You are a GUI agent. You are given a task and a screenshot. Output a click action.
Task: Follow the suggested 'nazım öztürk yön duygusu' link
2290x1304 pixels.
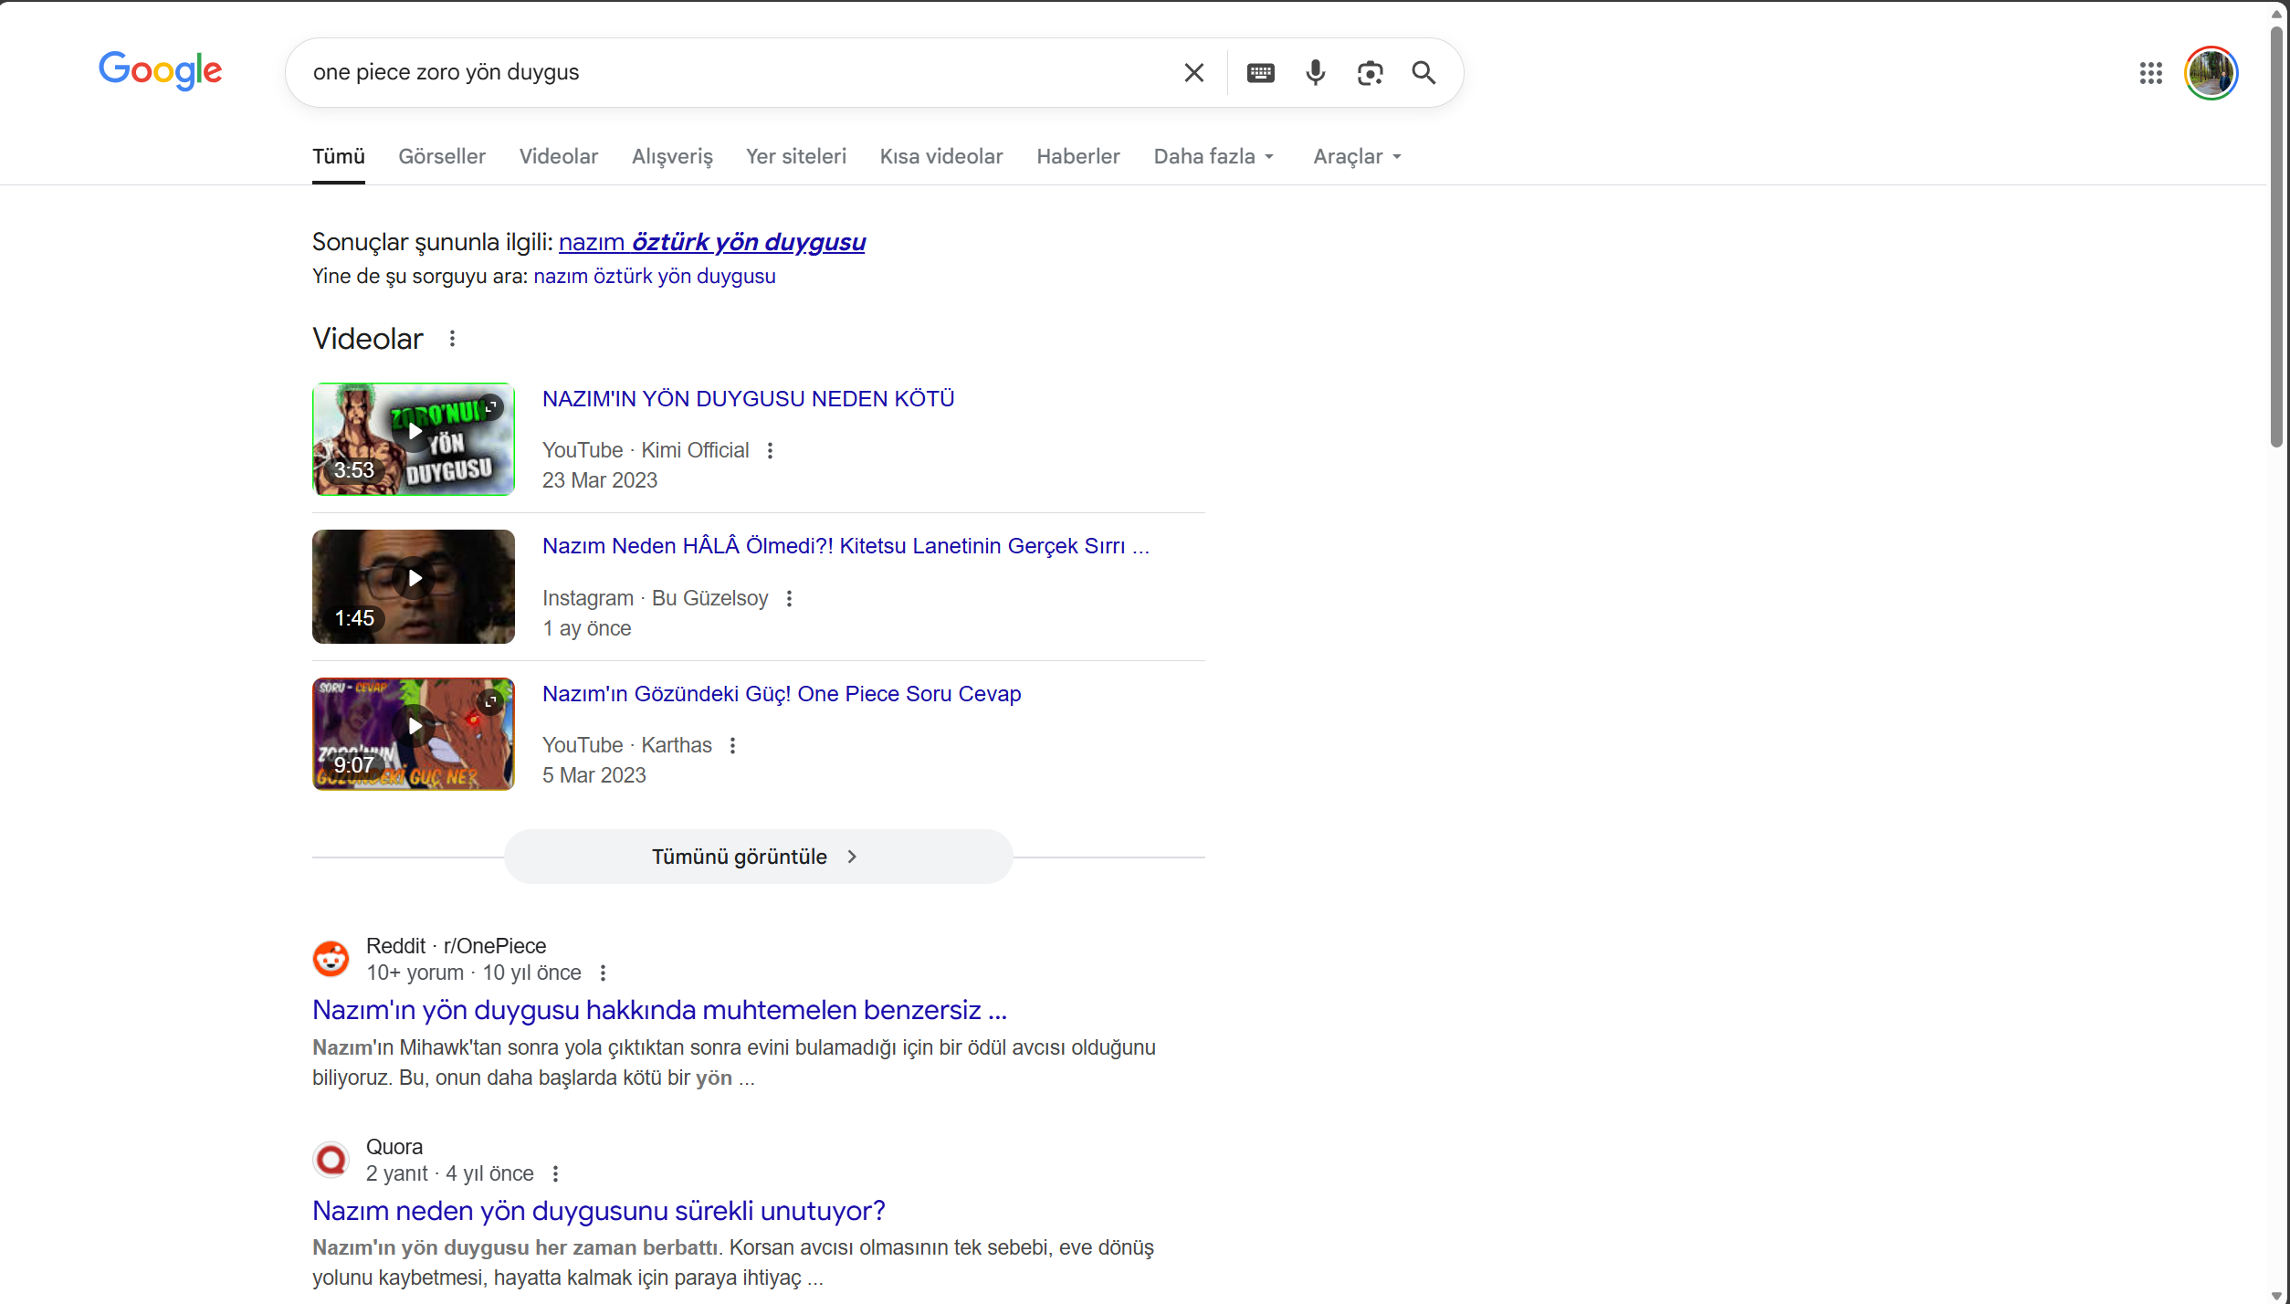[x=712, y=242]
